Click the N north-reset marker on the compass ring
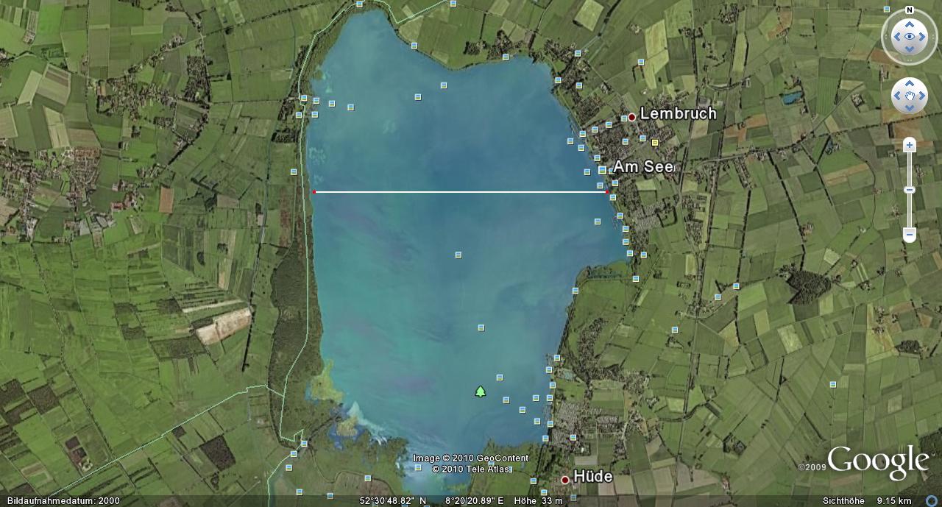 910,10
